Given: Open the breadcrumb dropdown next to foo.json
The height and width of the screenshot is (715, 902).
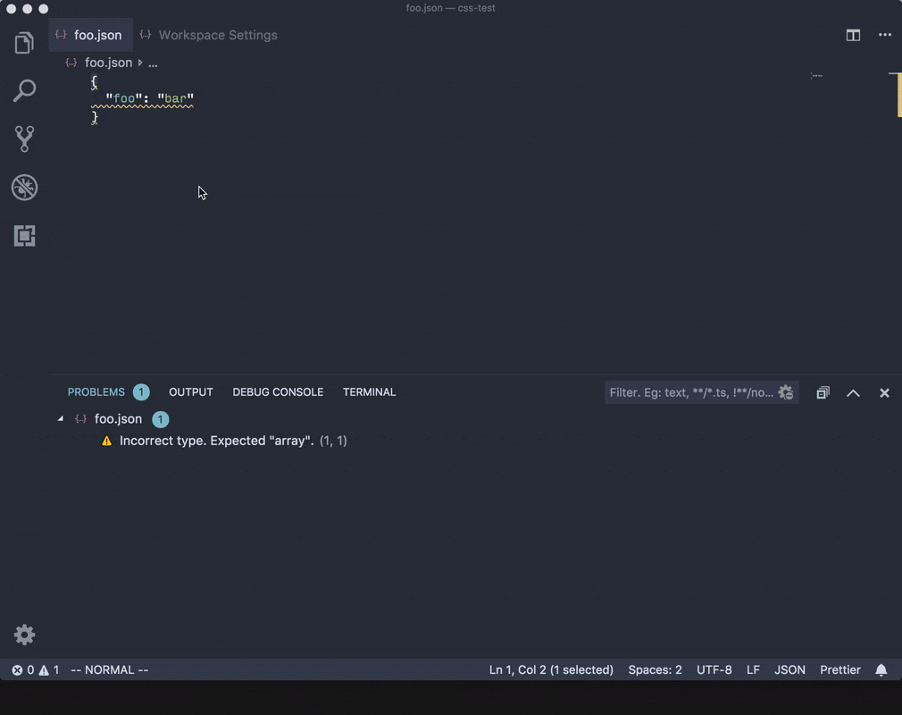Looking at the screenshot, I should click(x=152, y=63).
